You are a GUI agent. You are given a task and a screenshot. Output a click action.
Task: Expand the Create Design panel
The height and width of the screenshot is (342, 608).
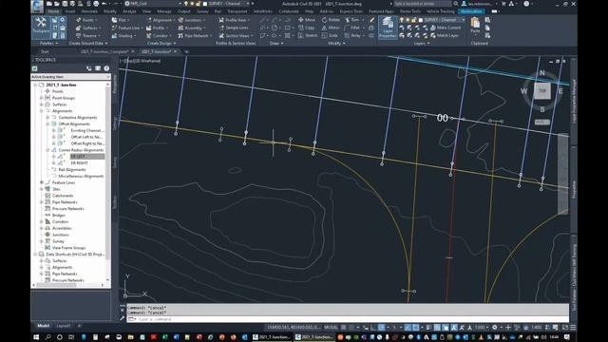(161, 44)
